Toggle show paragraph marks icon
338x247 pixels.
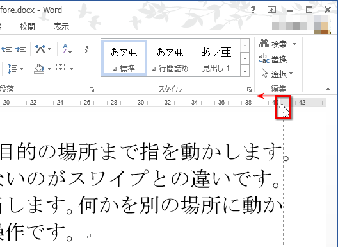pyautogui.click(x=87, y=49)
